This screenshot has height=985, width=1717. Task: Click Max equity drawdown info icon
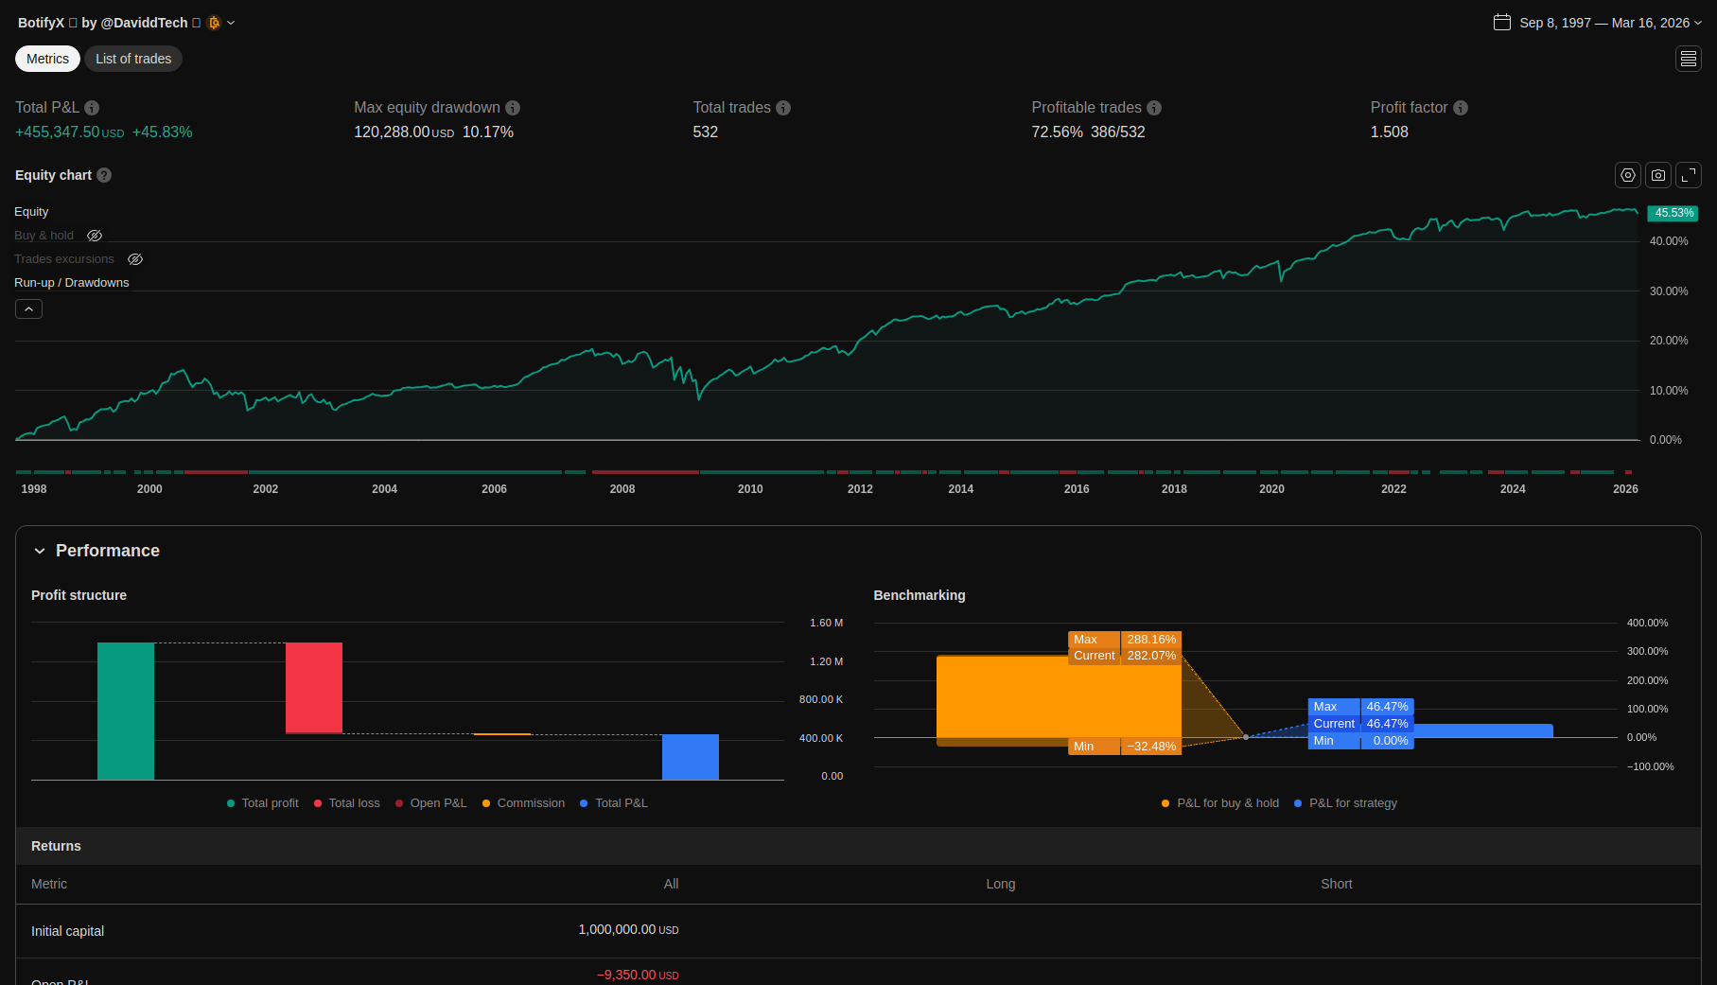pos(513,108)
